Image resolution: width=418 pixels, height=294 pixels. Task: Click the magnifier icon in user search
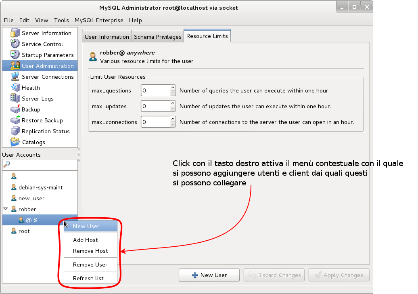(7, 164)
